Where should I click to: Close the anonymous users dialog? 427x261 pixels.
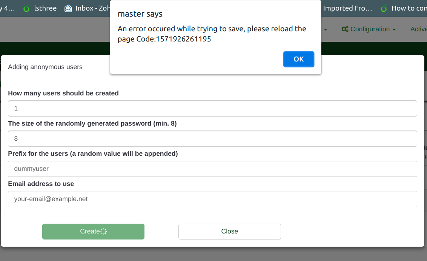(x=229, y=231)
